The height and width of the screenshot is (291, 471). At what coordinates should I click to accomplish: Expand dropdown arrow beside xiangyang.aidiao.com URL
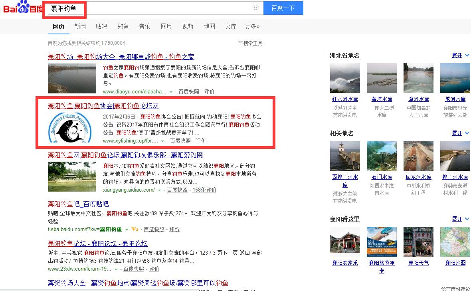[x=160, y=190]
